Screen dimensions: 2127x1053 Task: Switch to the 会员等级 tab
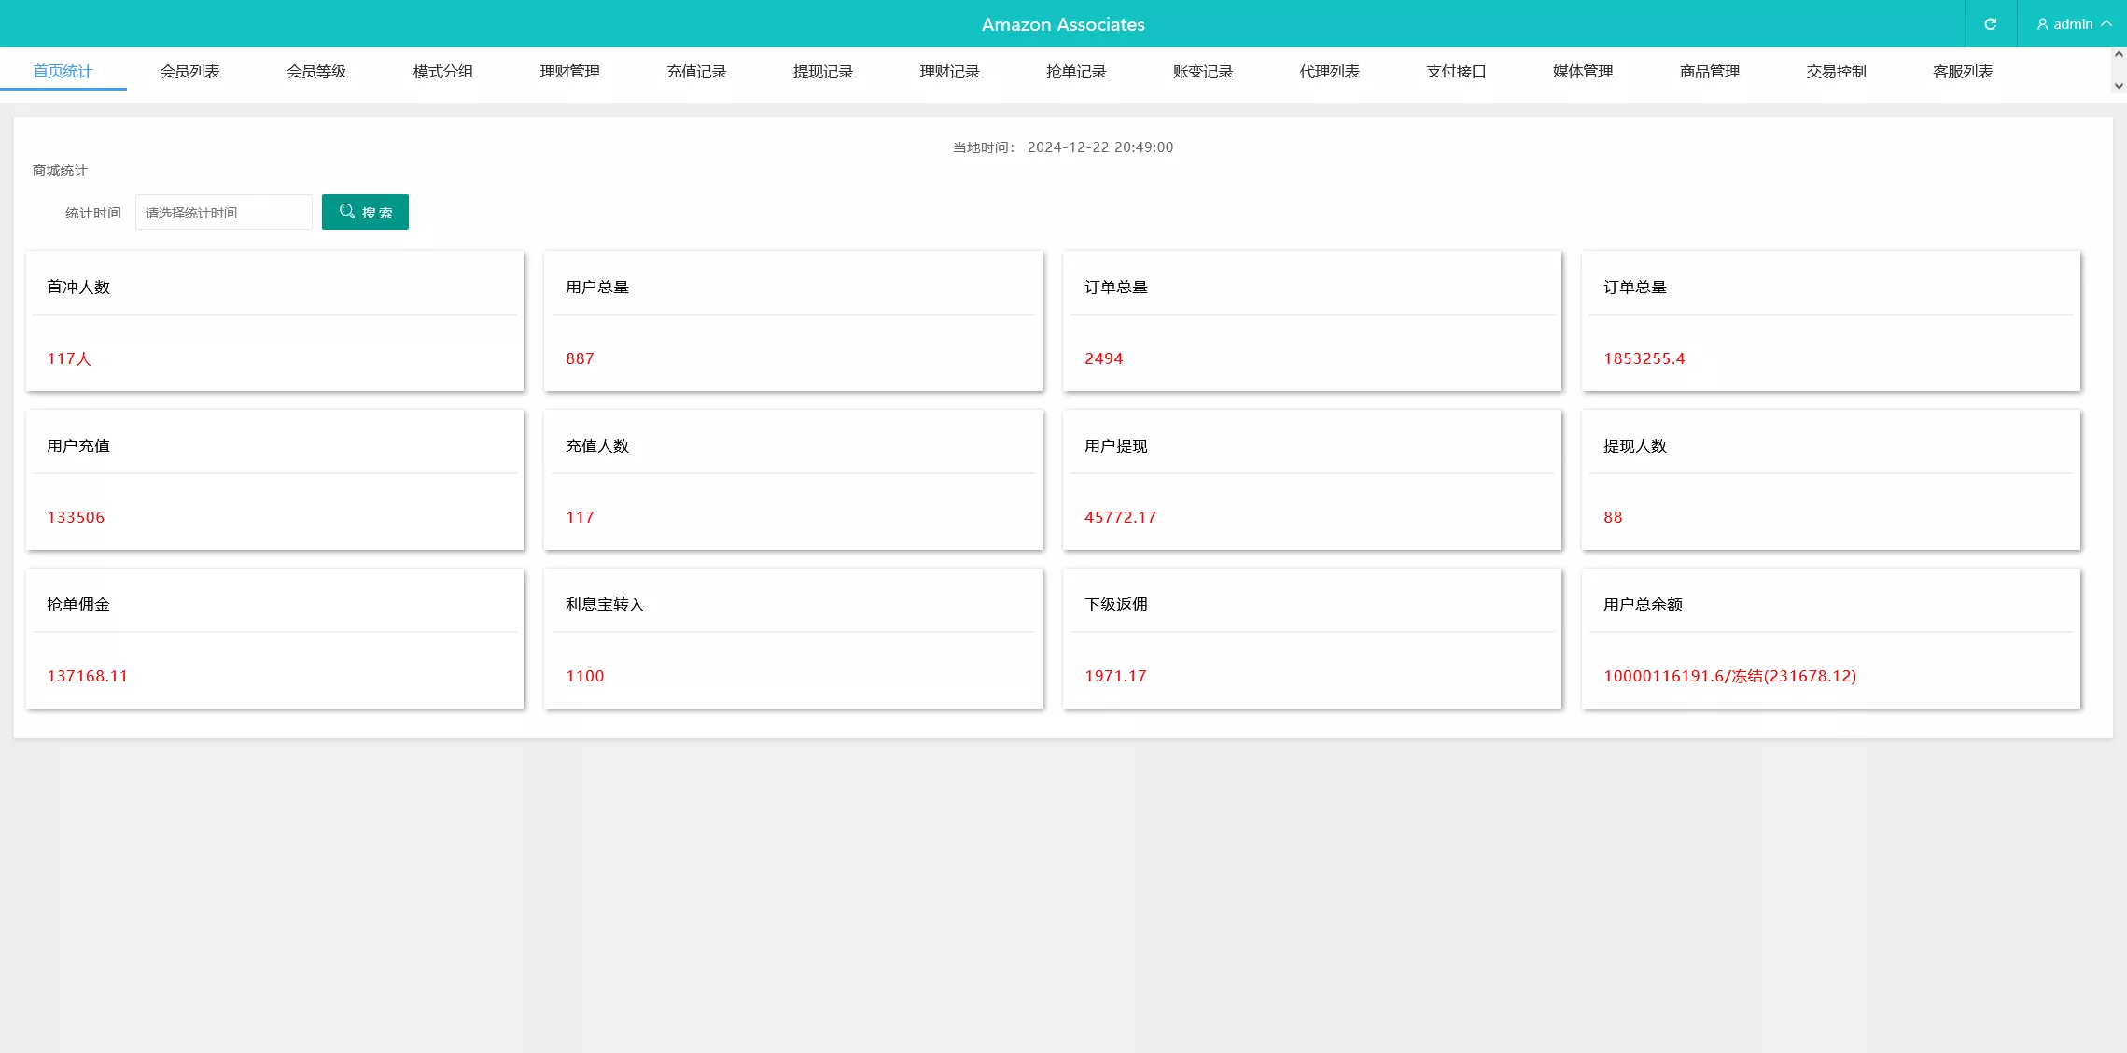[316, 72]
